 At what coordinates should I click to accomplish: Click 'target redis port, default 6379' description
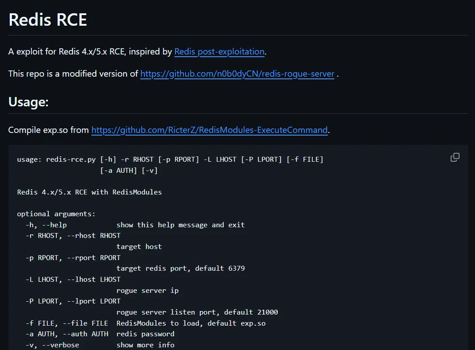pos(180,268)
